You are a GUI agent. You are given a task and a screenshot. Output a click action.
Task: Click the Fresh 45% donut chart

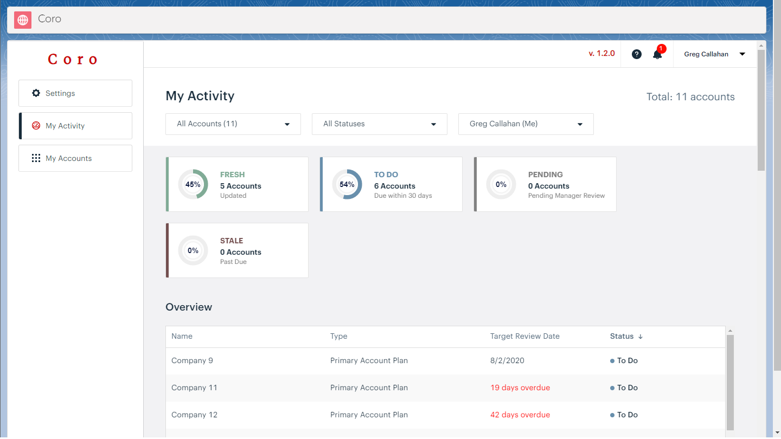click(x=193, y=184)
